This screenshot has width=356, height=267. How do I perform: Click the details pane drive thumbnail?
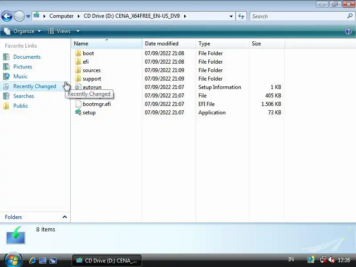click(16, 235)
